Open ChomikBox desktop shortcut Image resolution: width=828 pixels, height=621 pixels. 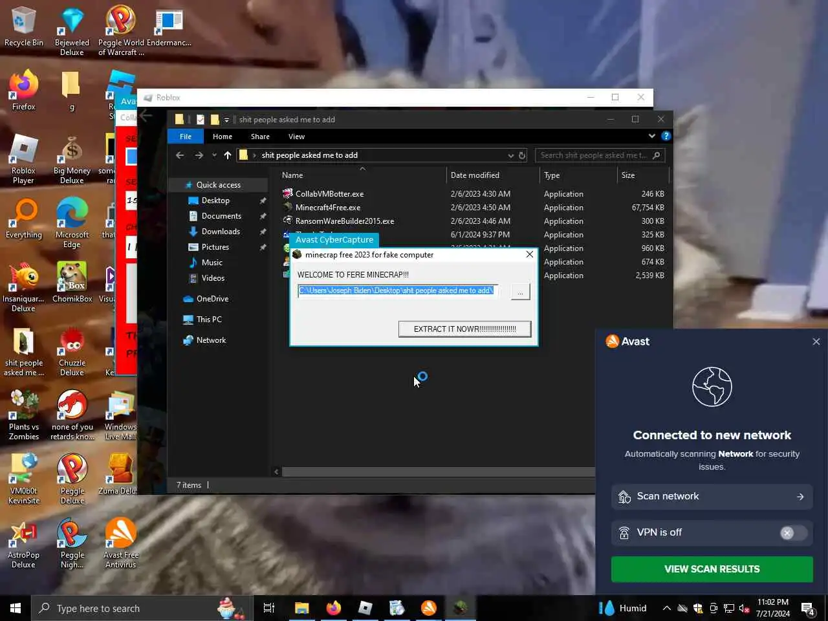72,283
